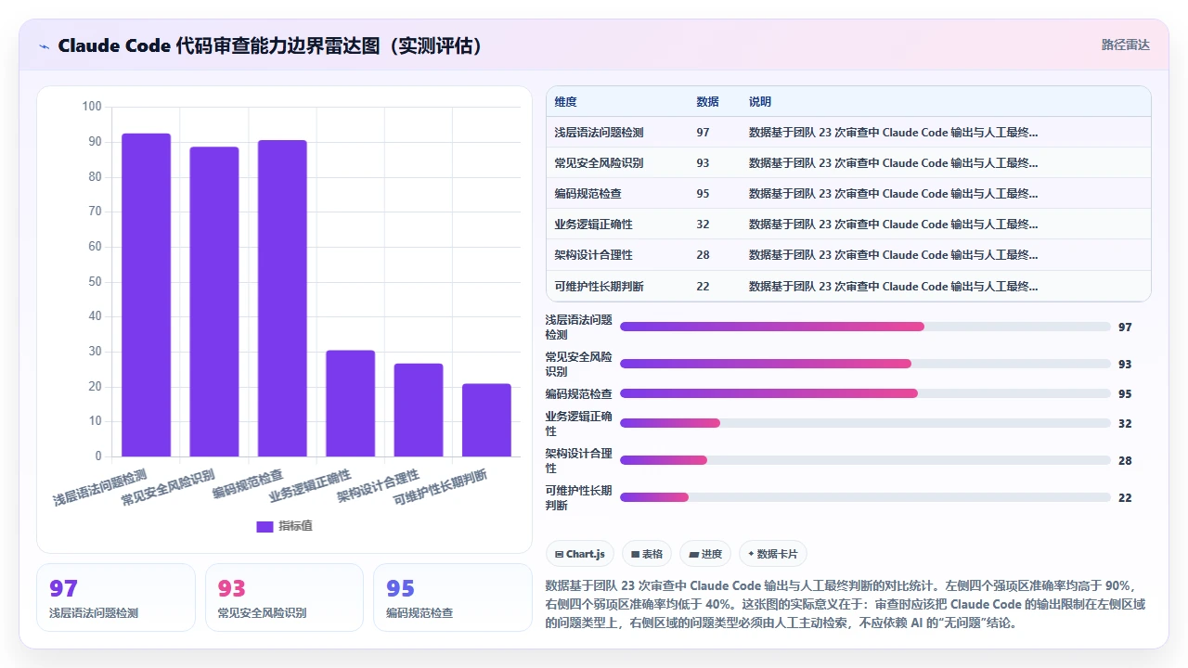This screenshot has height=668, width=1188.
Task: Click the table value 32
Action: coord(703,225)
